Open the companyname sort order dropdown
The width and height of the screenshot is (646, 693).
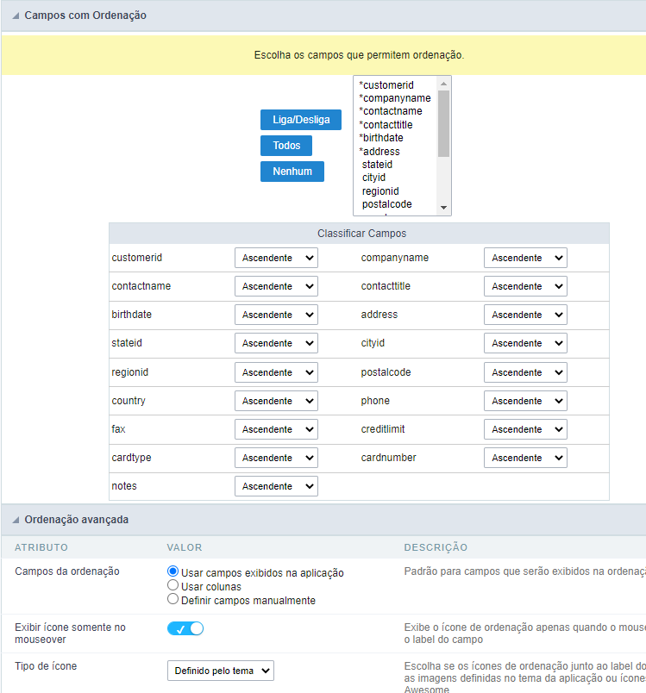(x=525, y=258)
